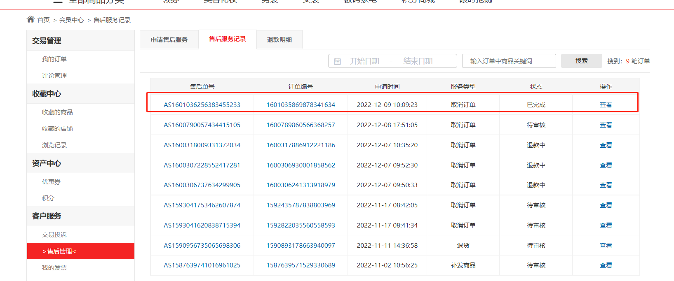Switch to the 退款明细 tab
The width and height of the screenshot is (674, 281).
(x=279, y=39)
